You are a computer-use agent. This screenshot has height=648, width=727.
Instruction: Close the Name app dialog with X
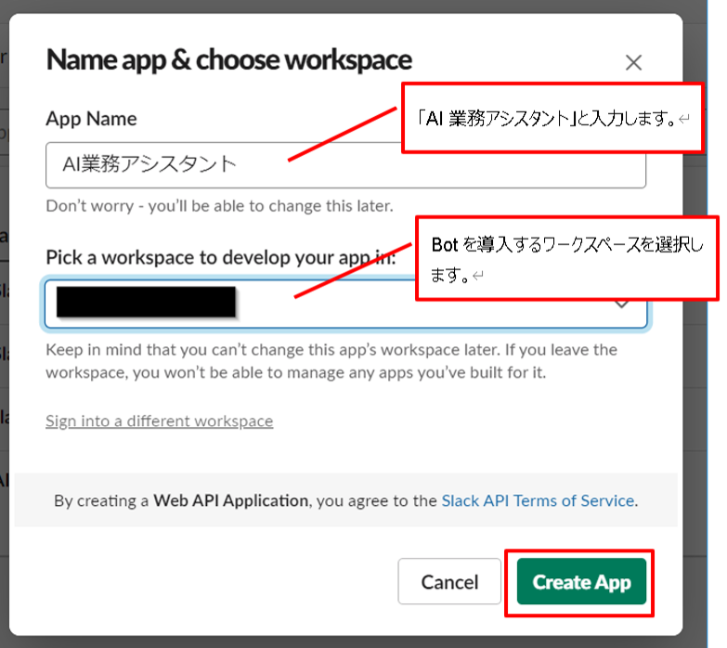[x=633, y=63]
